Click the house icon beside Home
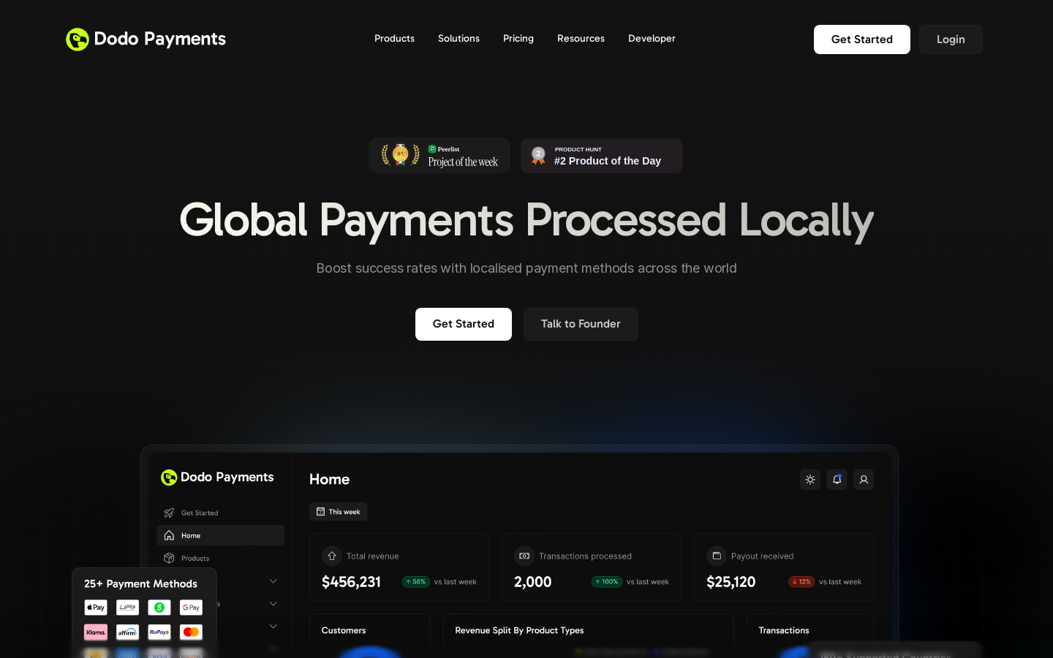 point(169,535)
